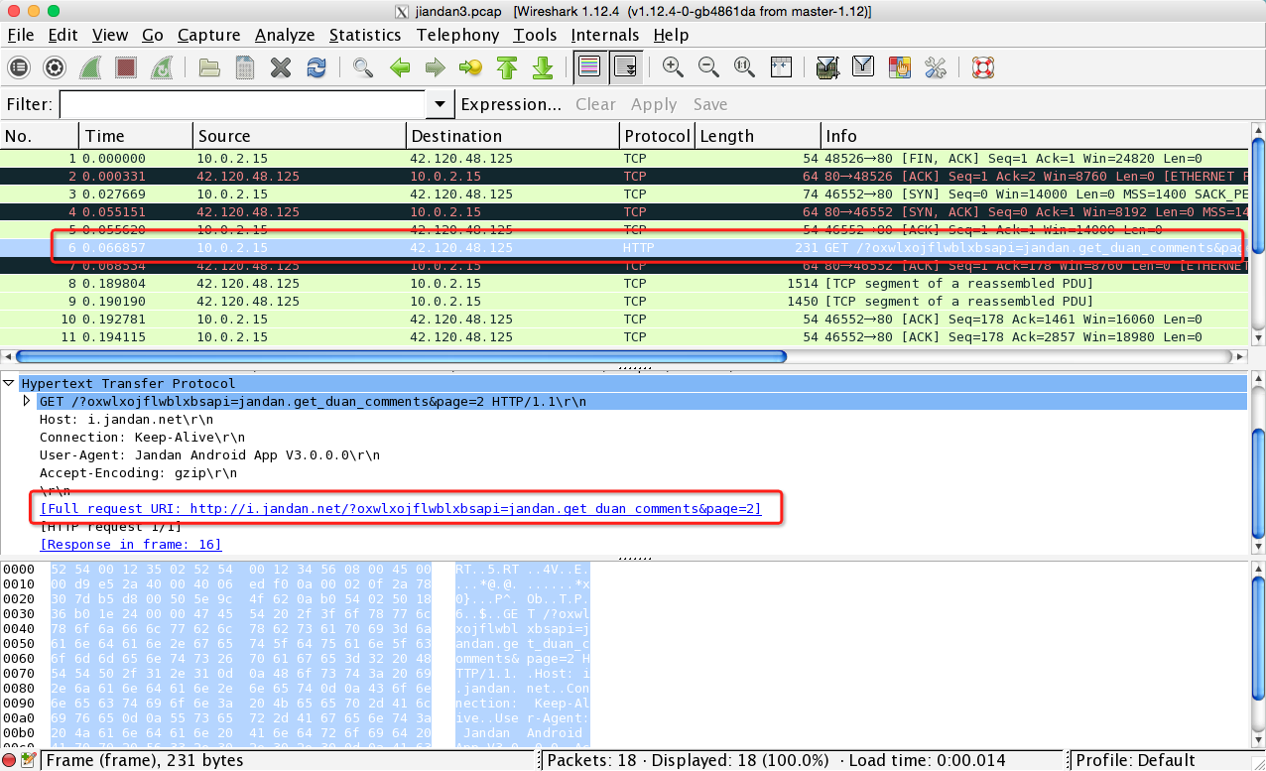Open the Internals menu
Image resolution: width=1266 pixels, height=771 pixels.
coord(605,35)
